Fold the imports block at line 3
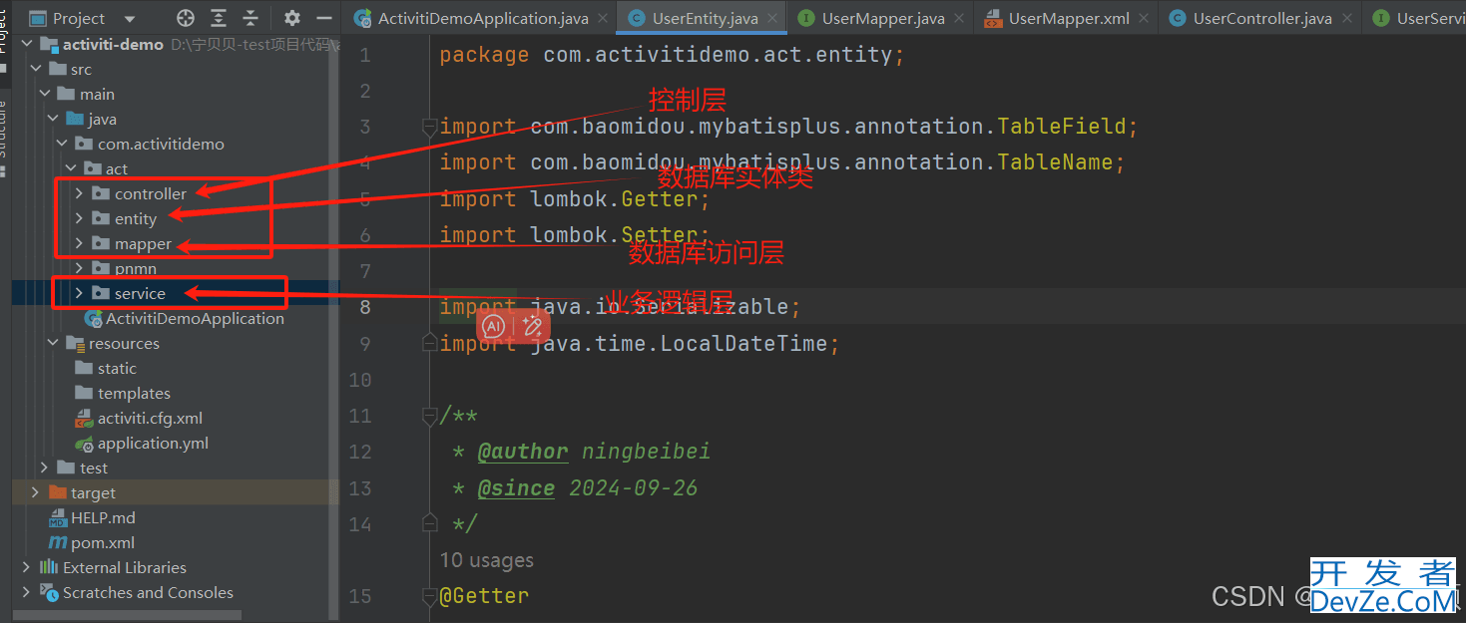 429,127
